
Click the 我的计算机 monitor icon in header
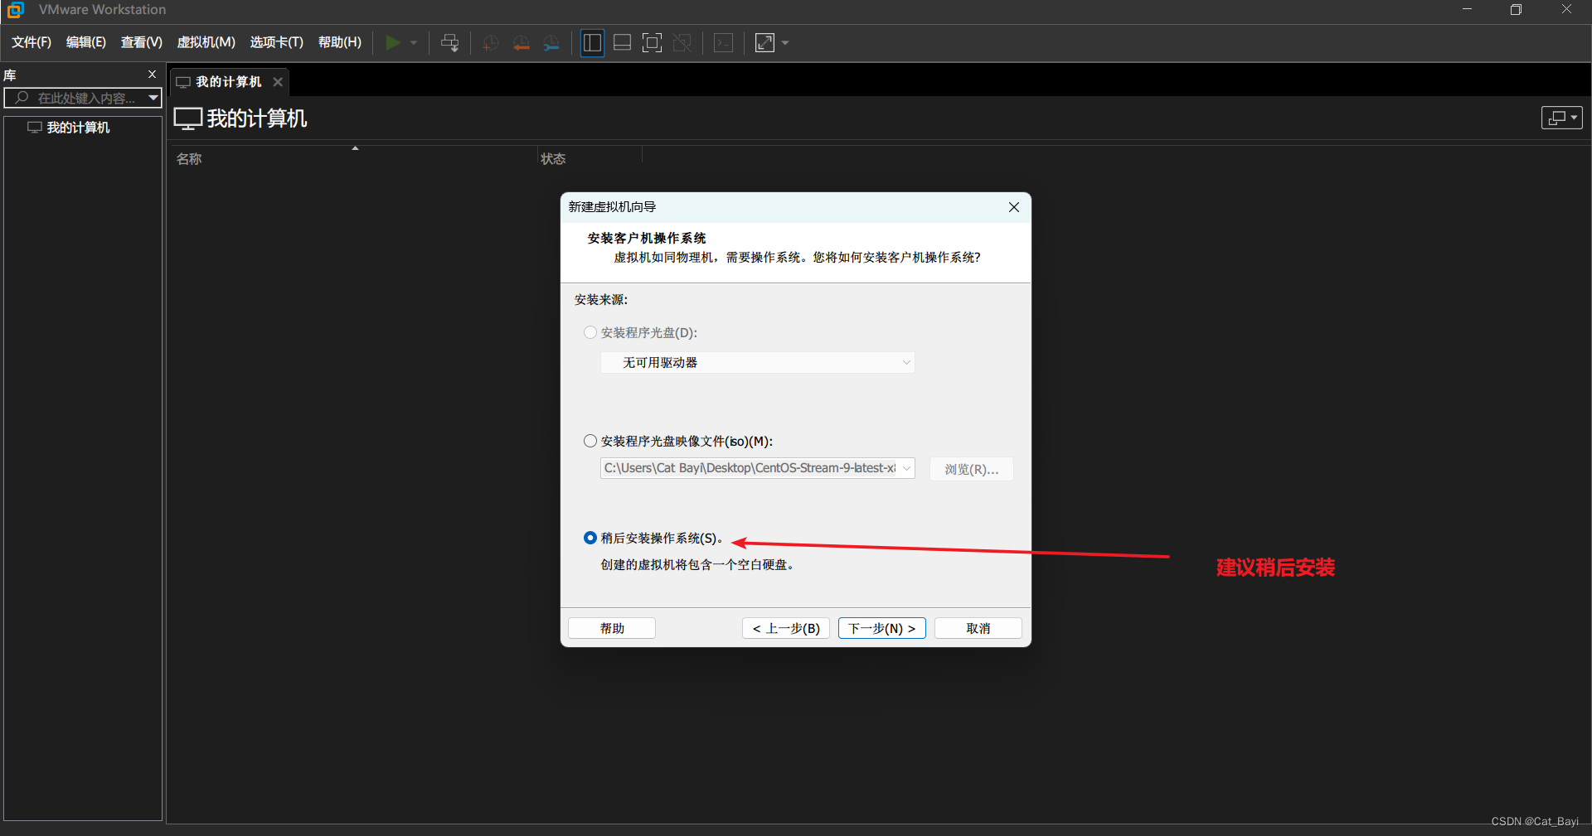(x=187, y=118)
